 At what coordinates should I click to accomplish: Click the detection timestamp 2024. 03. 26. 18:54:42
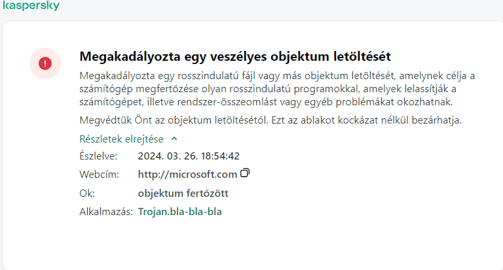(x=189, y=156)
